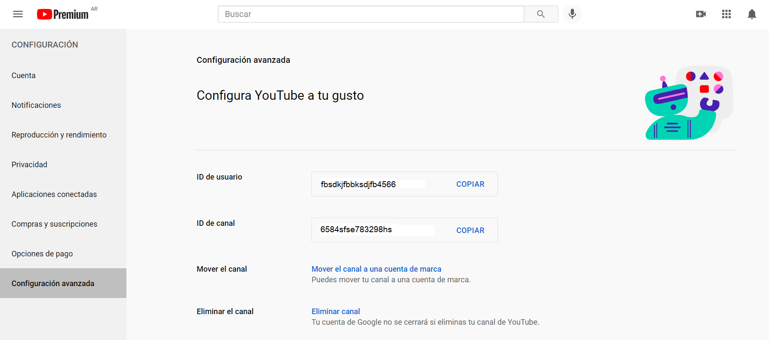Click the Eliminar el canal label

point(225,312)
